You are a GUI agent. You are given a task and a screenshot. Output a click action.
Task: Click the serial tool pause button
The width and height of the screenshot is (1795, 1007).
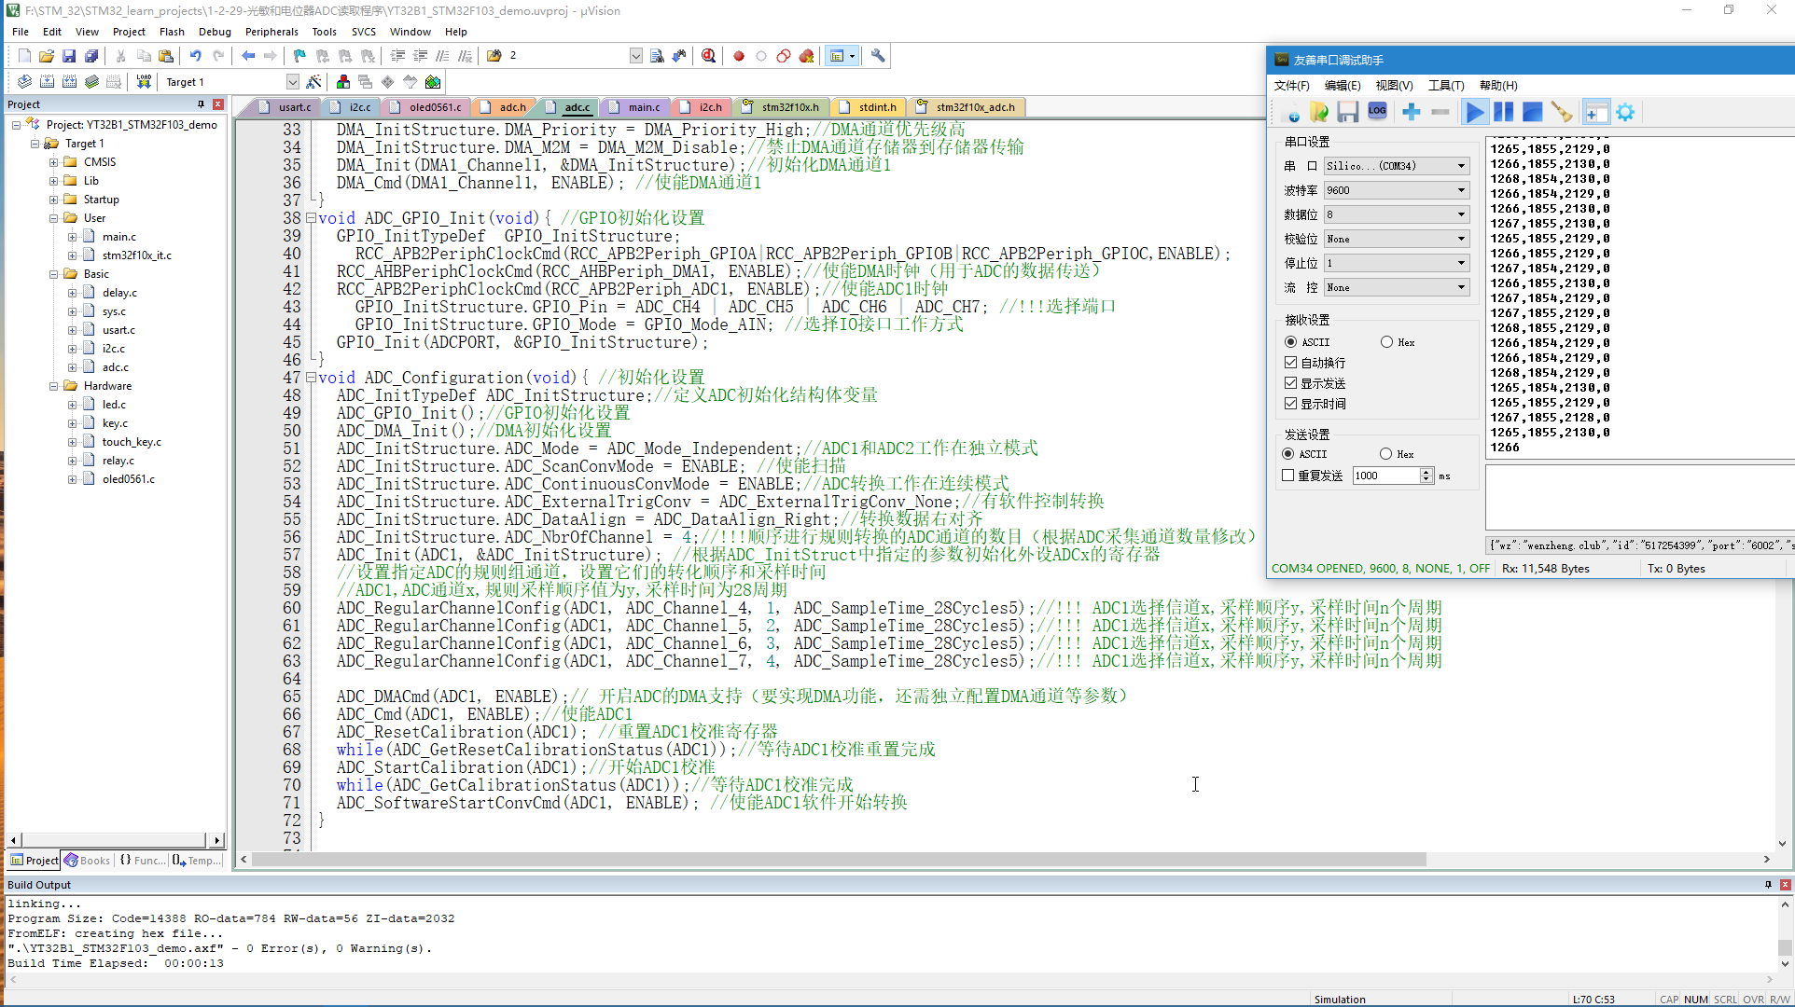point(1503,113)
